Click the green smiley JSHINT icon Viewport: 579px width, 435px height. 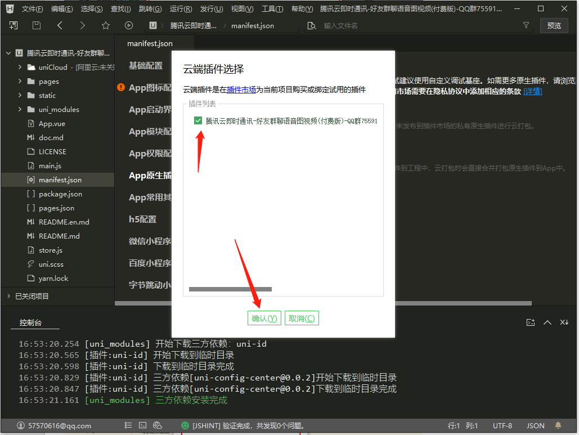click(x=185, y=425)
